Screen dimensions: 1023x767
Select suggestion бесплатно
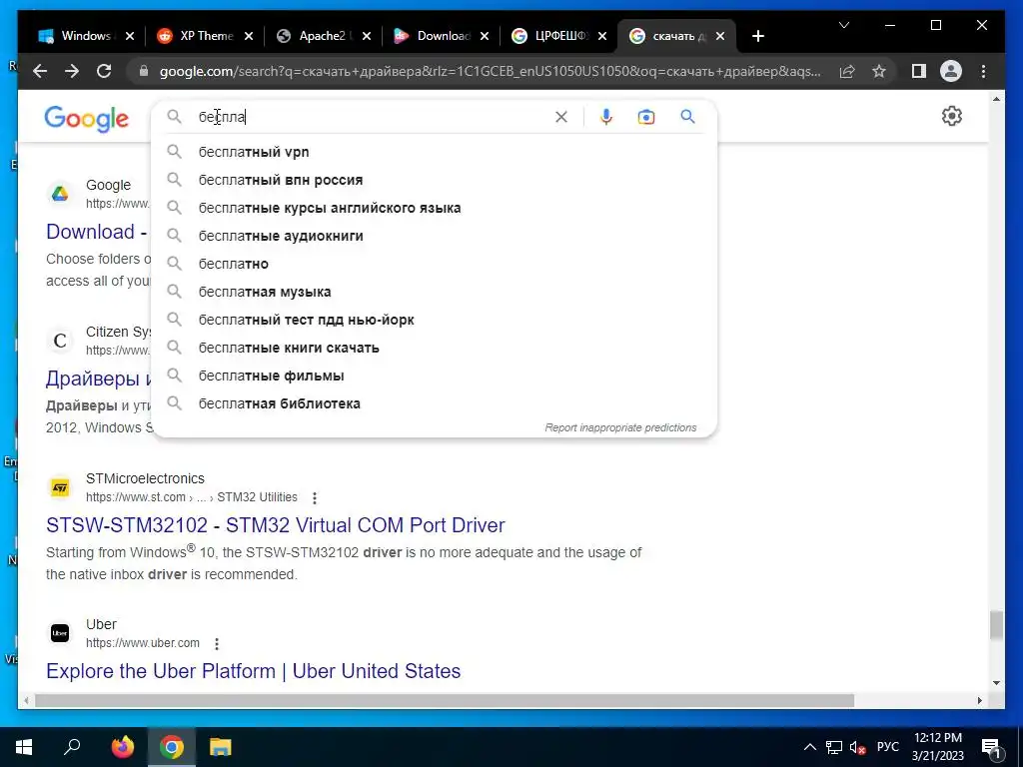click(x=434, y=264)
